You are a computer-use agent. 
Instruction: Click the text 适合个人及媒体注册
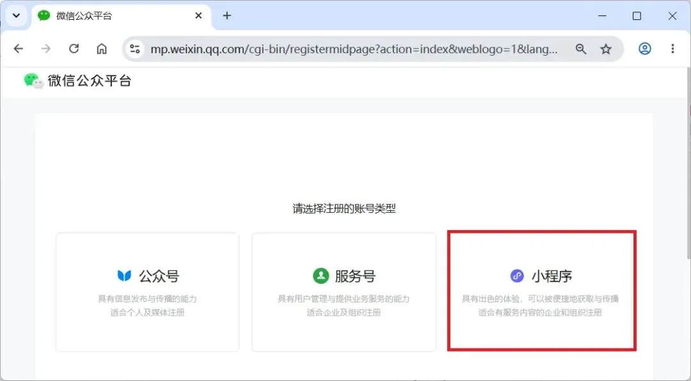click(x=147, y=313)
